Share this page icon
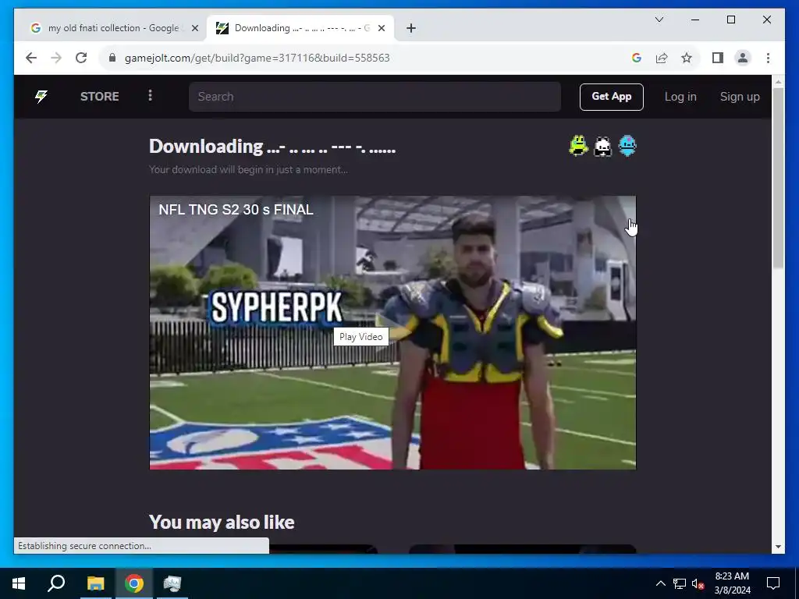Screen dimensions: 799x599 coord(662,58)
